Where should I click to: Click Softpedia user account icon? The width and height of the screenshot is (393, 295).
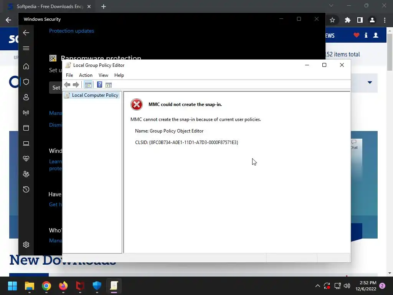coord(376,35)
